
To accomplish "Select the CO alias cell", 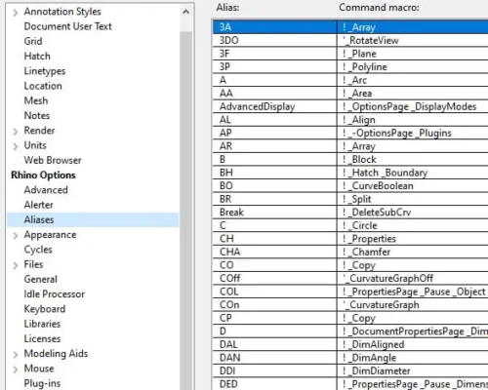I will pos(275,265).
